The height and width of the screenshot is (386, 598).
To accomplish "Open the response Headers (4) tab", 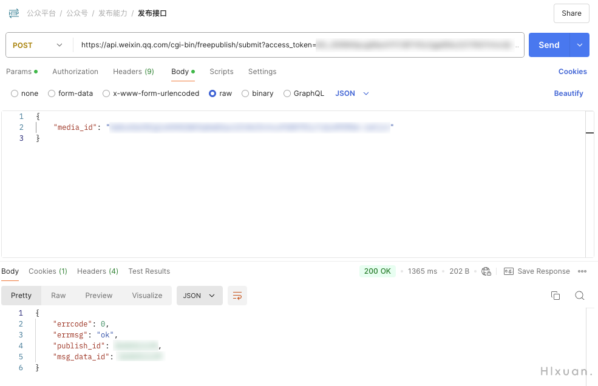I will tap(98, 271).
